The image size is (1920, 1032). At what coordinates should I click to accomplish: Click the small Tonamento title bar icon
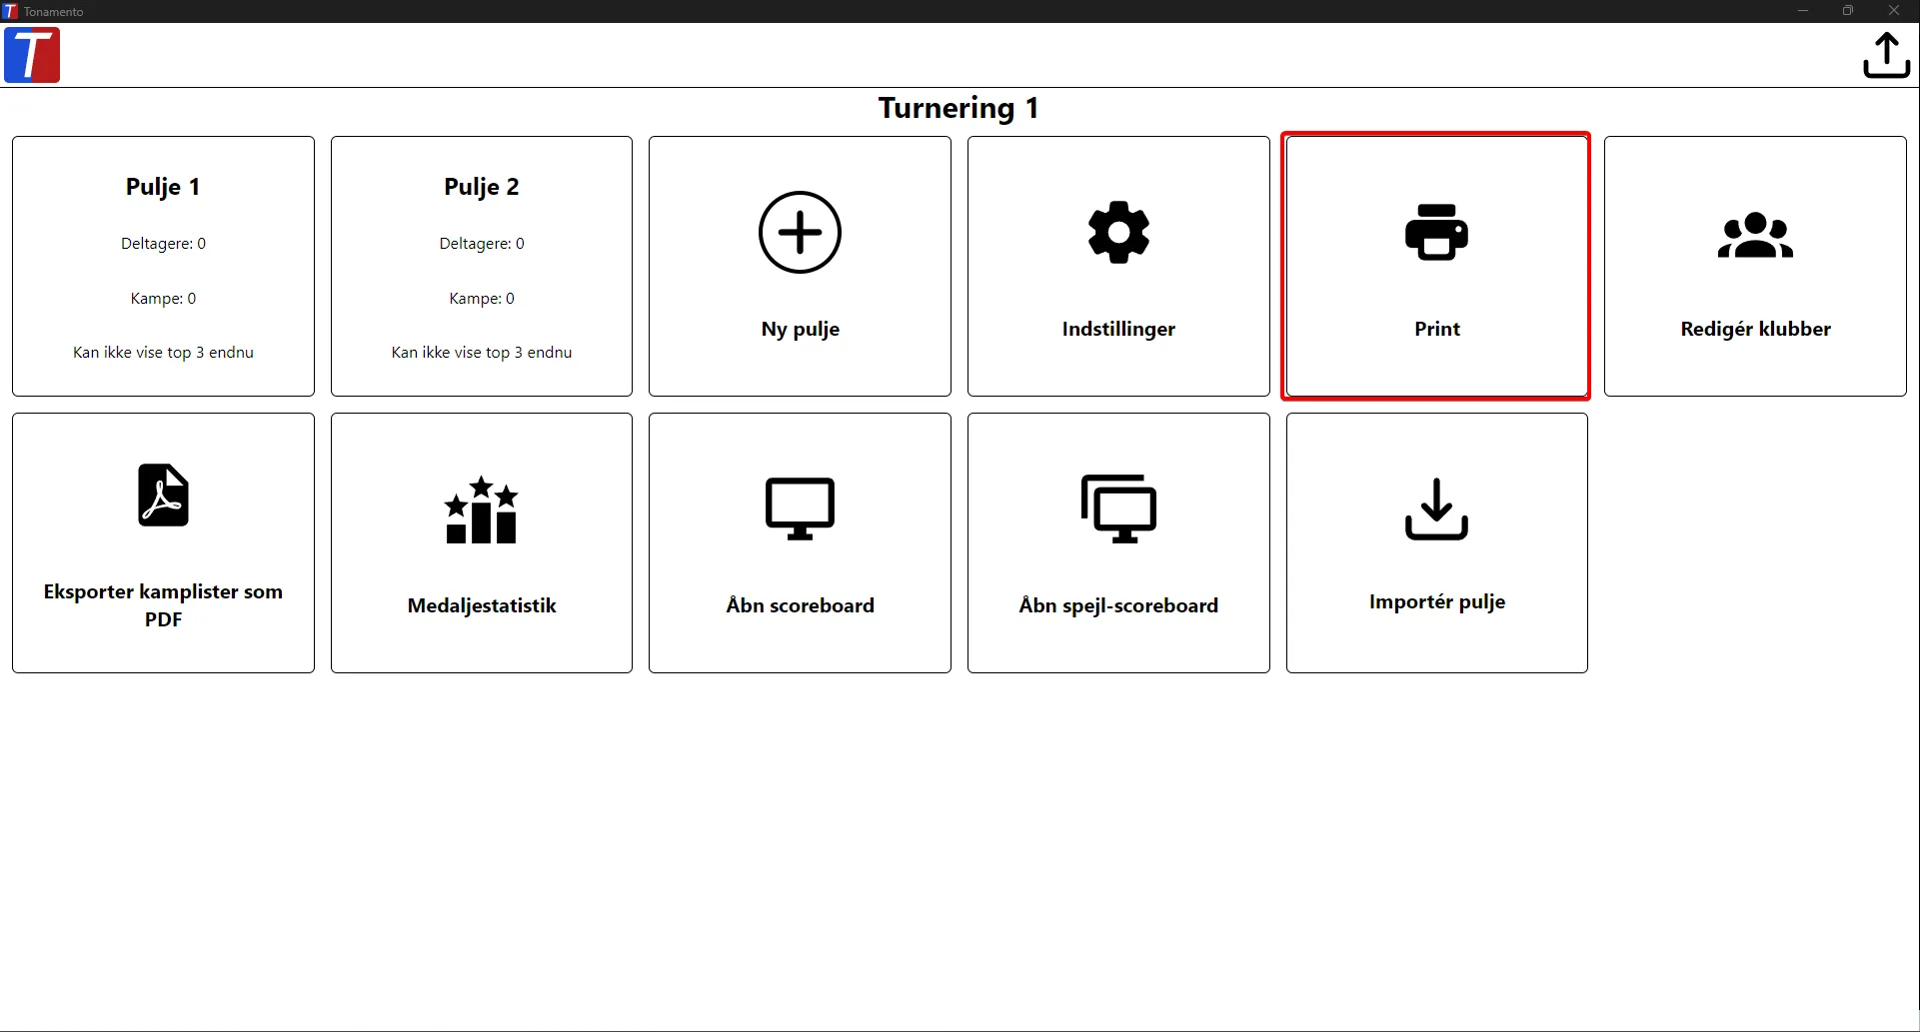pos(11,11)
